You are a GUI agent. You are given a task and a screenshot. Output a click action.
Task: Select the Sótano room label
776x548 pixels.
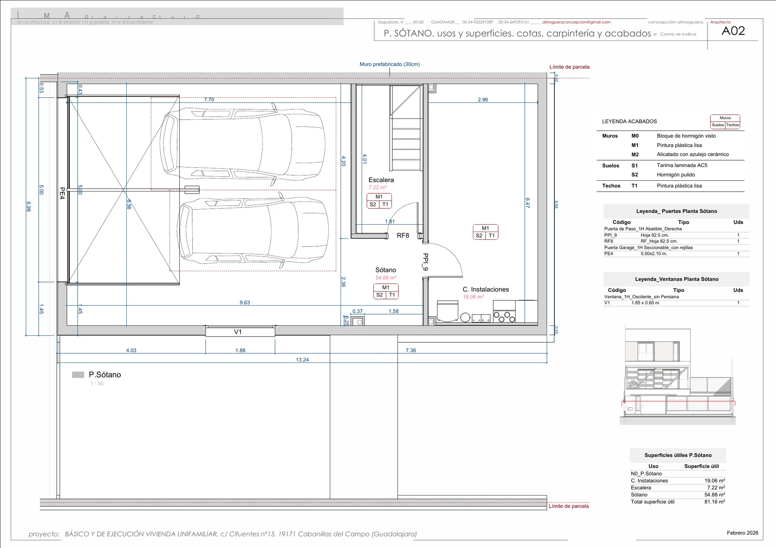(385, 270)
